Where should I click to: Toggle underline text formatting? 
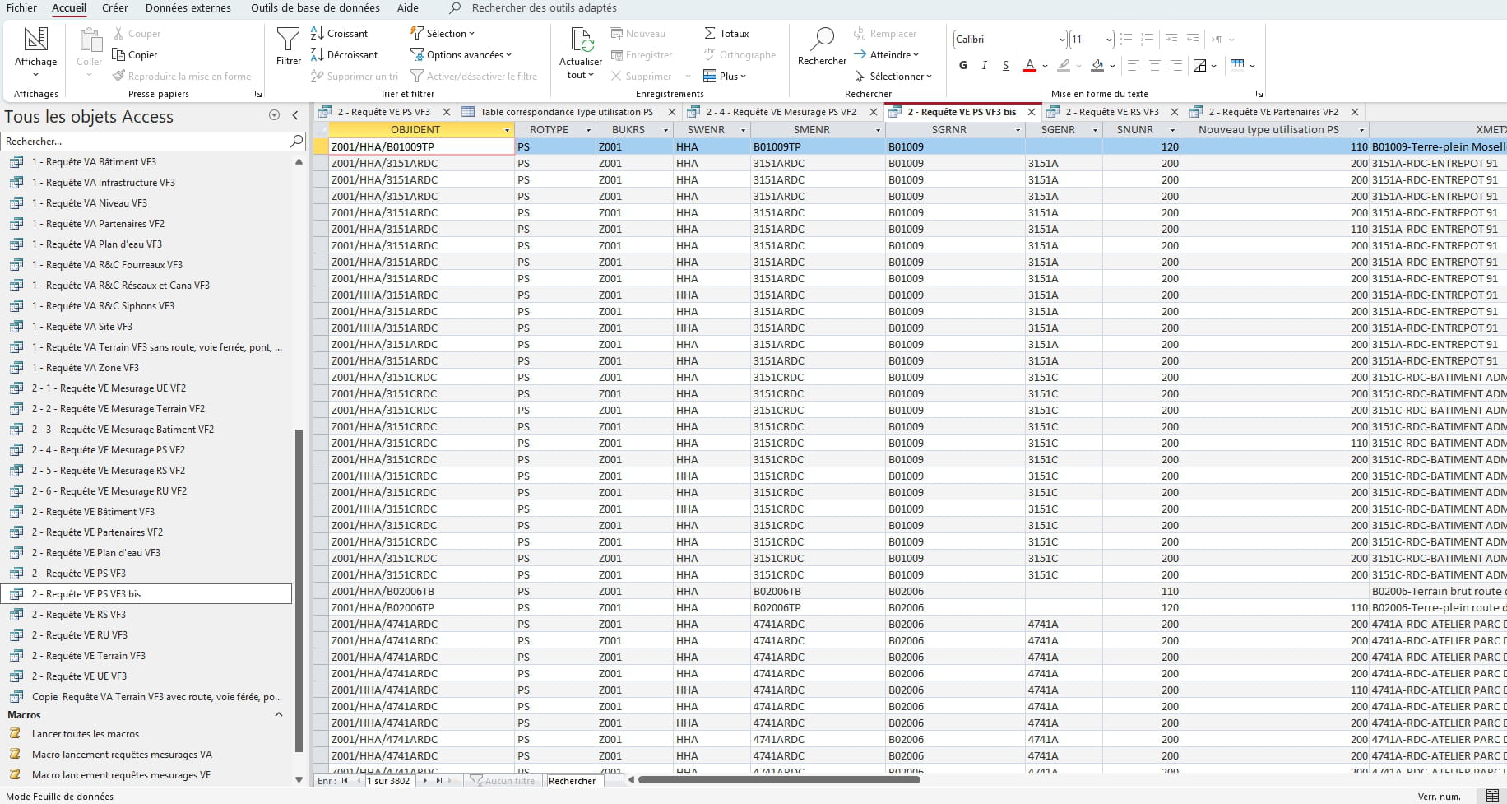point(1005,66)
